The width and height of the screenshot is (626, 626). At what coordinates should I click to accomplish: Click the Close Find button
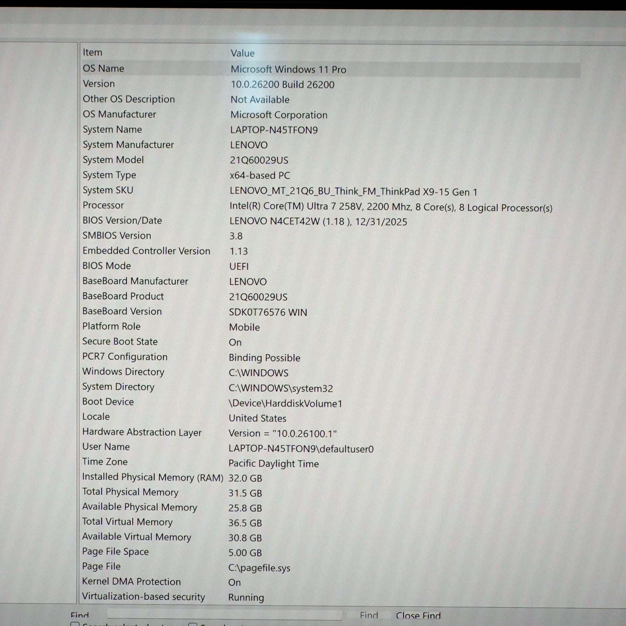point(418,616)
